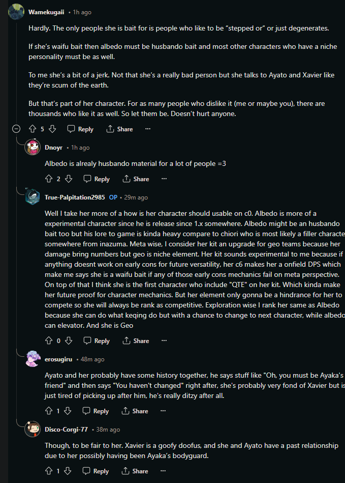Open Wamekugaii username link
This screenshot has height=483, width=345.
45,12
